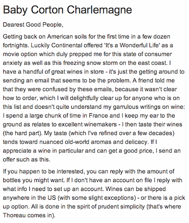The image size is (189, 223).
Task: Click the parenthetical '(the hard part)'
Action: [22, 133]
